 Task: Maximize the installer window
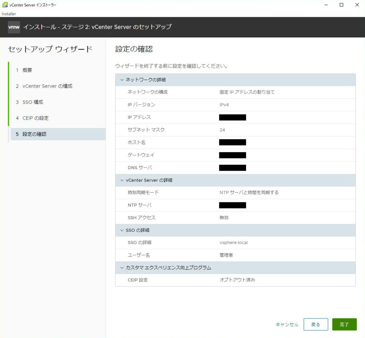pos(341,5)
